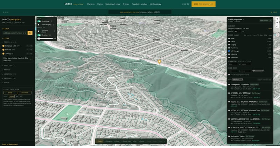Reset the map compass bearing

click(277, 26)
